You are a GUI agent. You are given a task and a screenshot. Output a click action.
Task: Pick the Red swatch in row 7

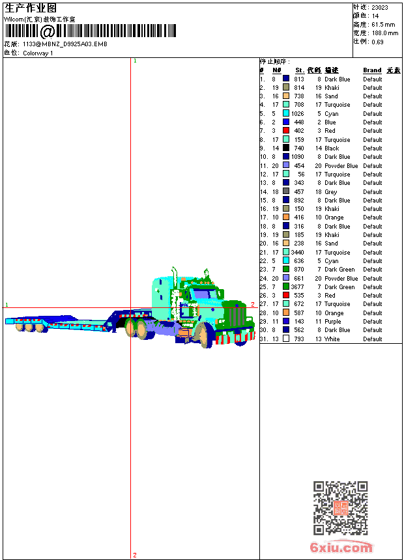click(x=286, y=130)
